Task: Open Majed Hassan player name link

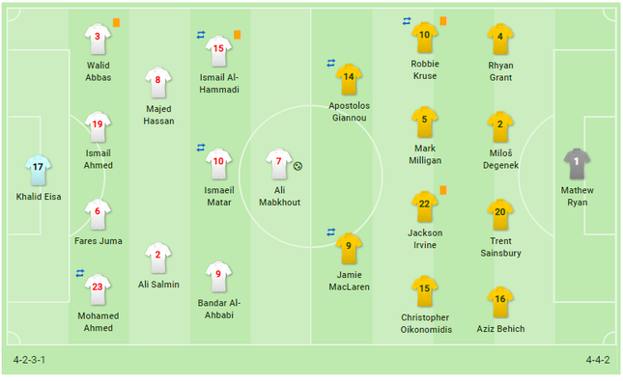Action: coord(158,115)
